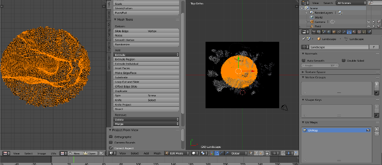382x165 pixels.
Task: Open the Render properties tab icon
Action: 314,32
